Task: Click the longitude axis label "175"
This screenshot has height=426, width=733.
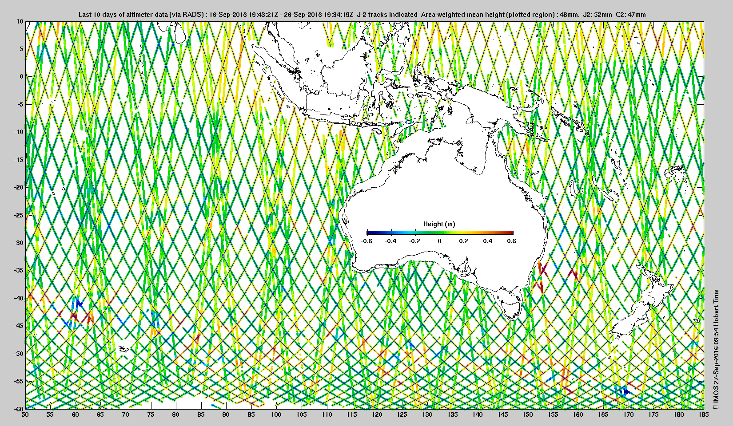Action: (x=653, y=414)
